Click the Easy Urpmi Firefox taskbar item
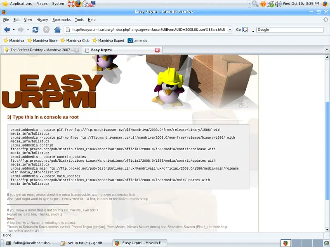330x247 pixels. (x=140, y=243)
